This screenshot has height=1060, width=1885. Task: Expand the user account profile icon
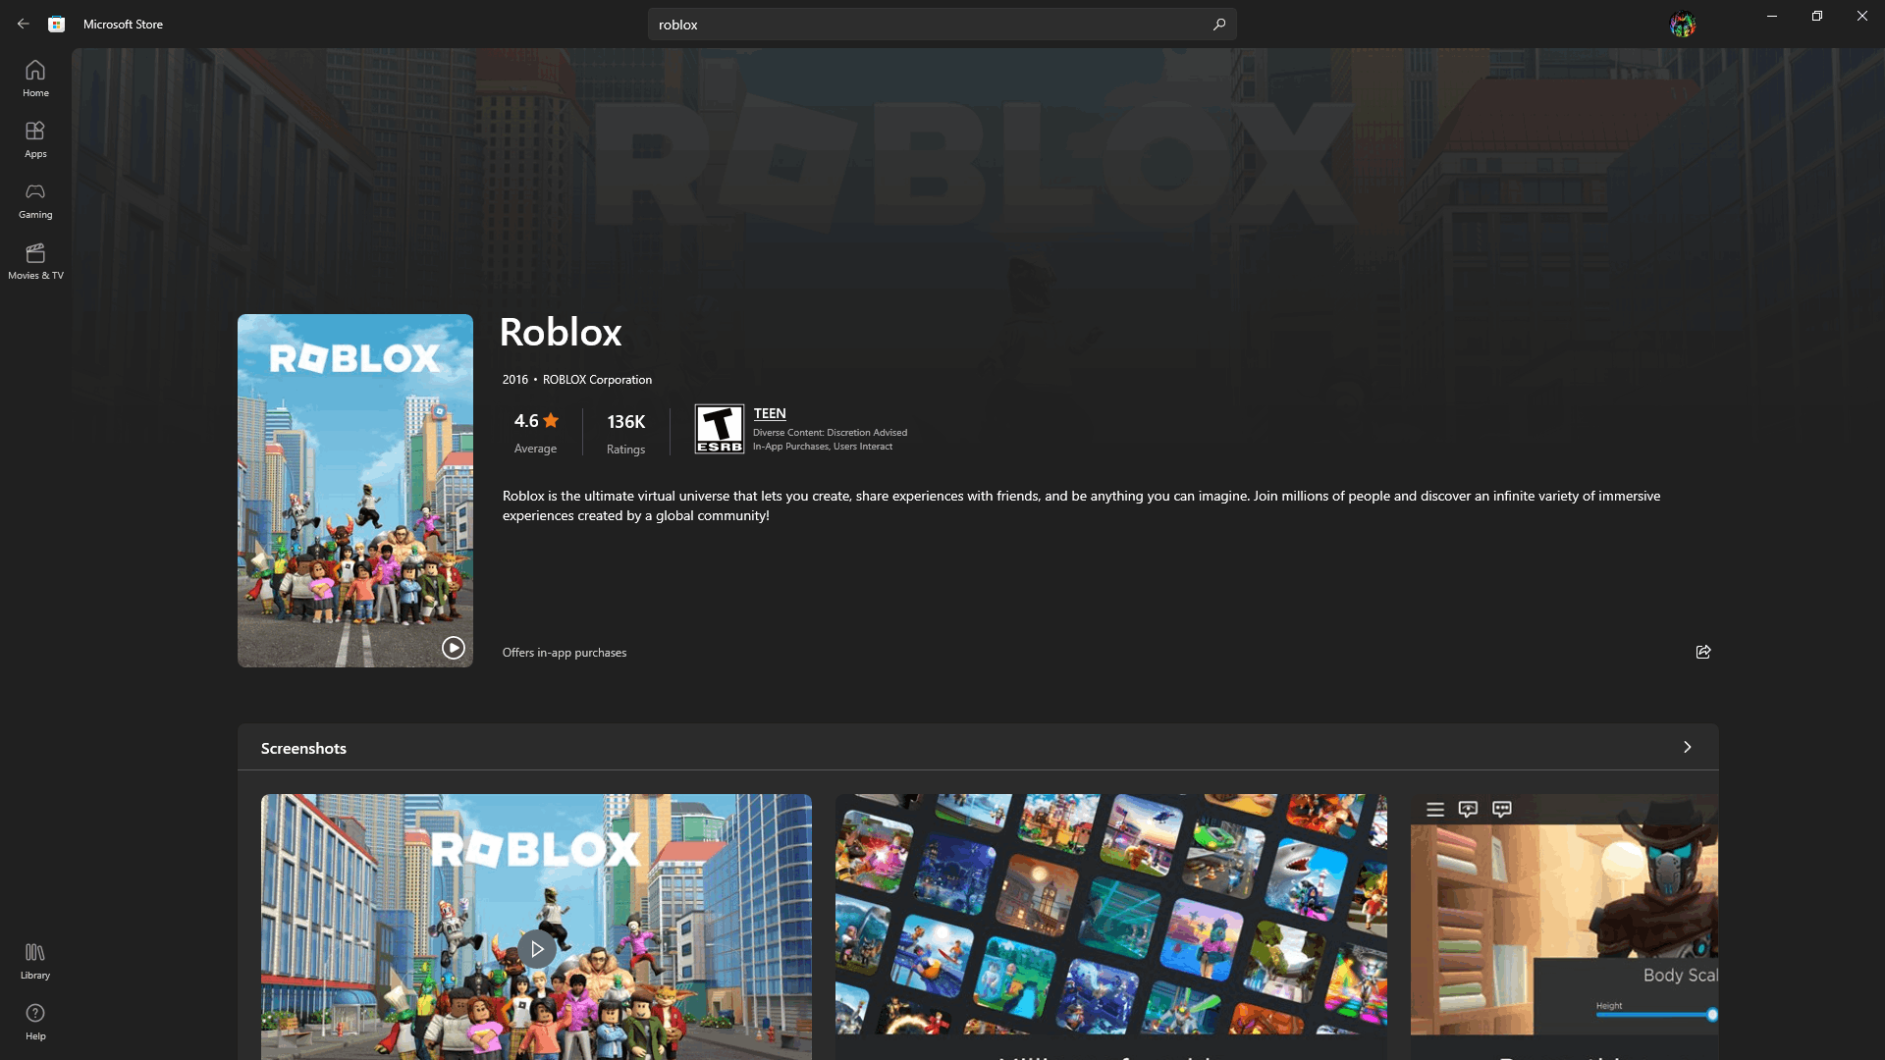1683,24
